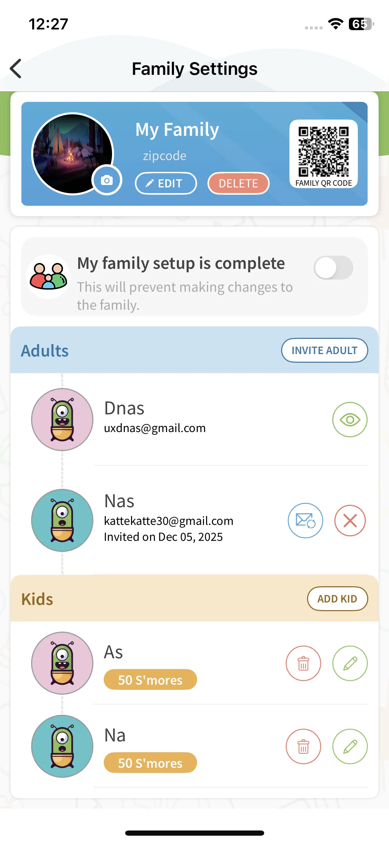The width and height of the screenshot is (389, 844).
Task: Tap the Invite Adult button
Action: 324,350
